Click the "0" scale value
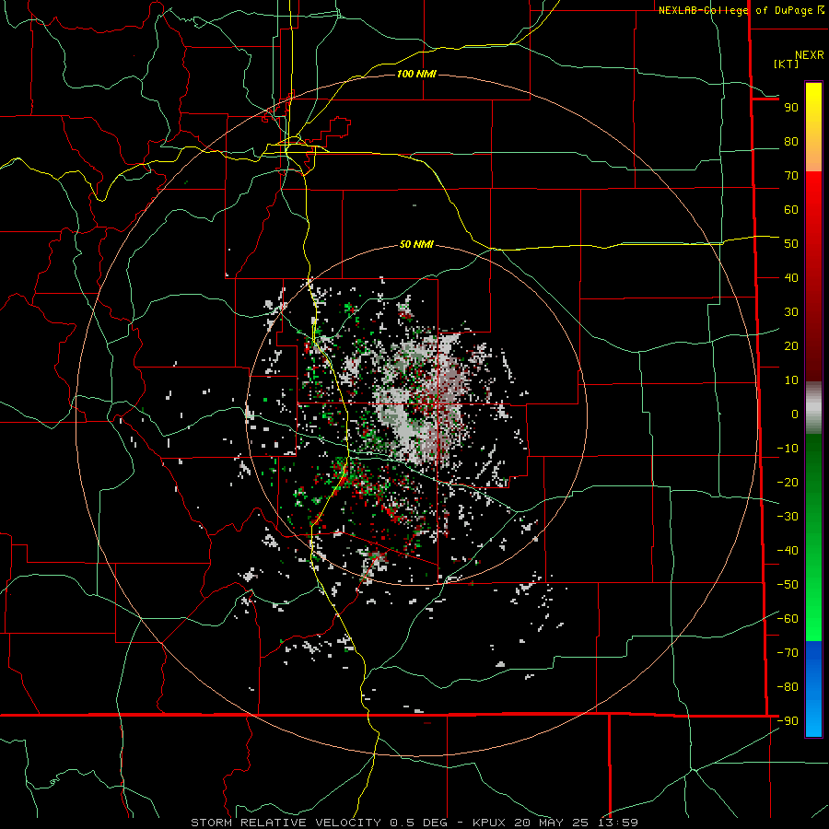This screenshot has height=829, width=829. (x=795, y=414)
